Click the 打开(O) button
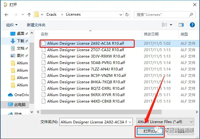Screen dimensions: 200x139 [150, 131]
